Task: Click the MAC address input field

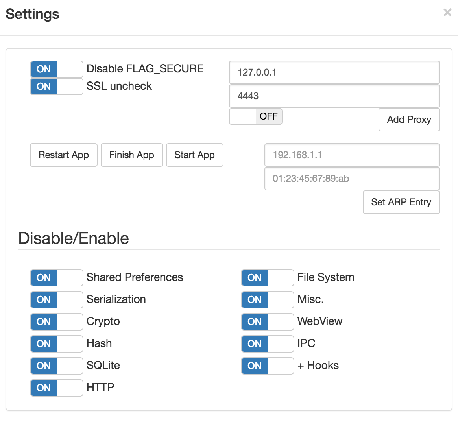Action: (352, 179)
